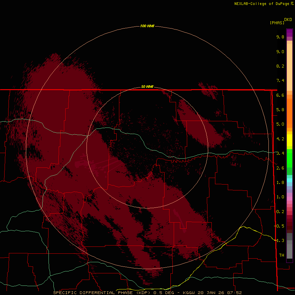
Task: Click the -0.5 value on the color scale
Action: coord(279,226)
